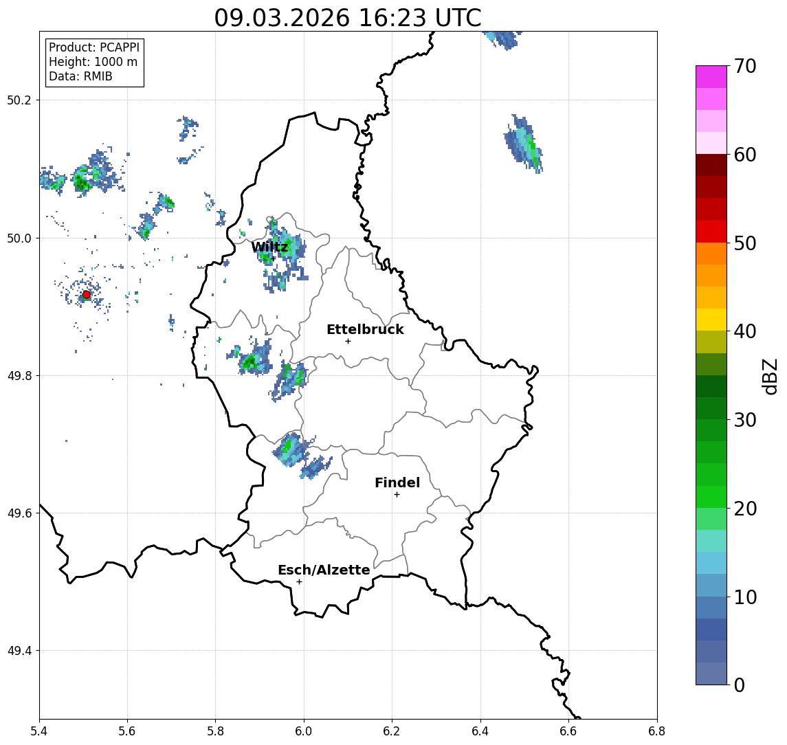Click the Data: RMIB text
The width and height of the screenshot is (787, 745).
point(80,76)
